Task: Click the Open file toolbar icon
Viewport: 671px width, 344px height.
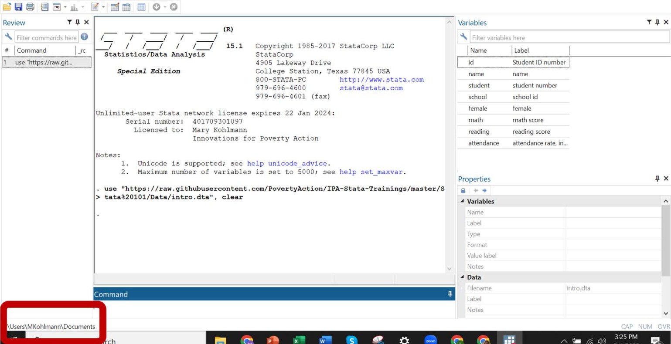Action: pyautogui.click(x=7, y=7)
